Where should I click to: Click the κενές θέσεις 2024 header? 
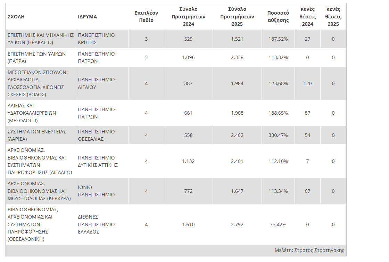pyautogui.click(x=307, y=16)
